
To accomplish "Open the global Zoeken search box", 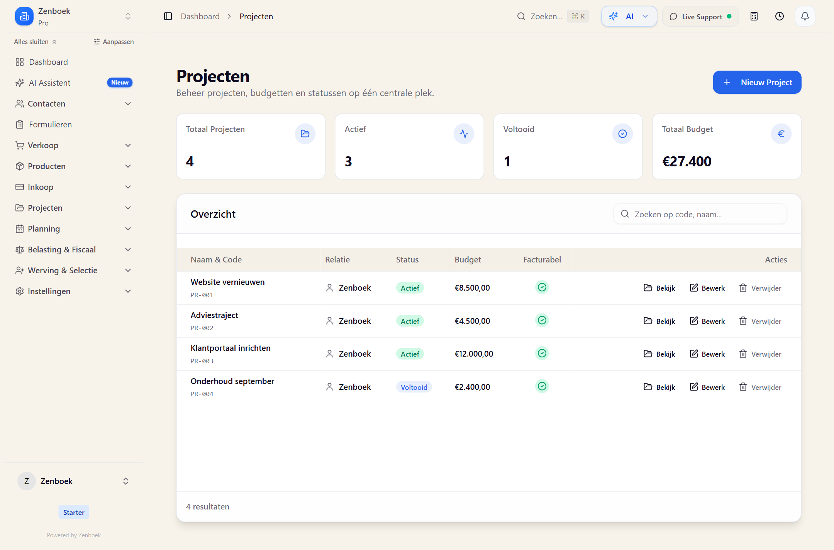I will [553, 16].
